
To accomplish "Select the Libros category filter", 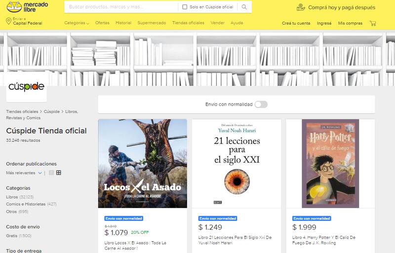I will tap(12, 197).
